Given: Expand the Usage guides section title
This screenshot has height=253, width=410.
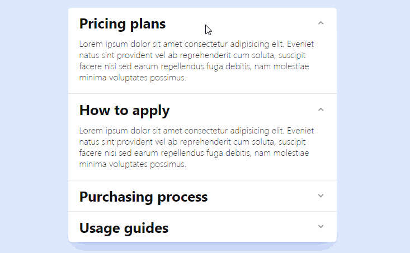Looking at the screenshot, I should 124,228.
